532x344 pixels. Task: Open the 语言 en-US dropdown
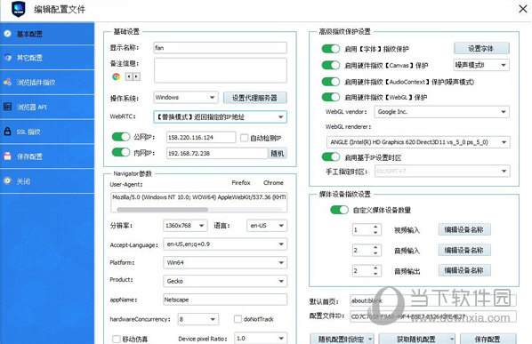(267, 226)
